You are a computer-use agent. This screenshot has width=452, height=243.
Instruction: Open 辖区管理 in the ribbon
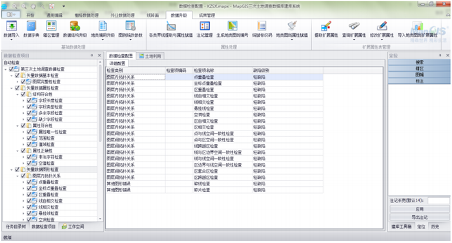51,26
